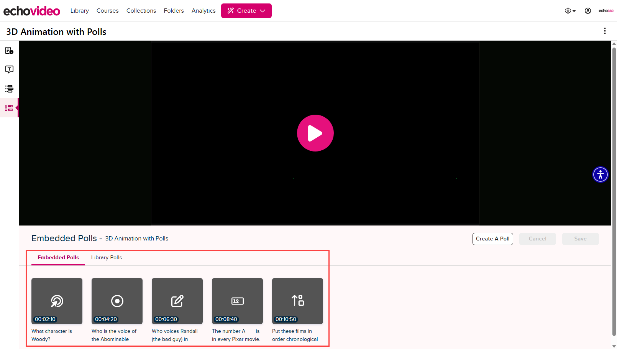
Task: Click 'Who voices Randall' poll title
Action: pyautogui.click(x=175, y=335)
